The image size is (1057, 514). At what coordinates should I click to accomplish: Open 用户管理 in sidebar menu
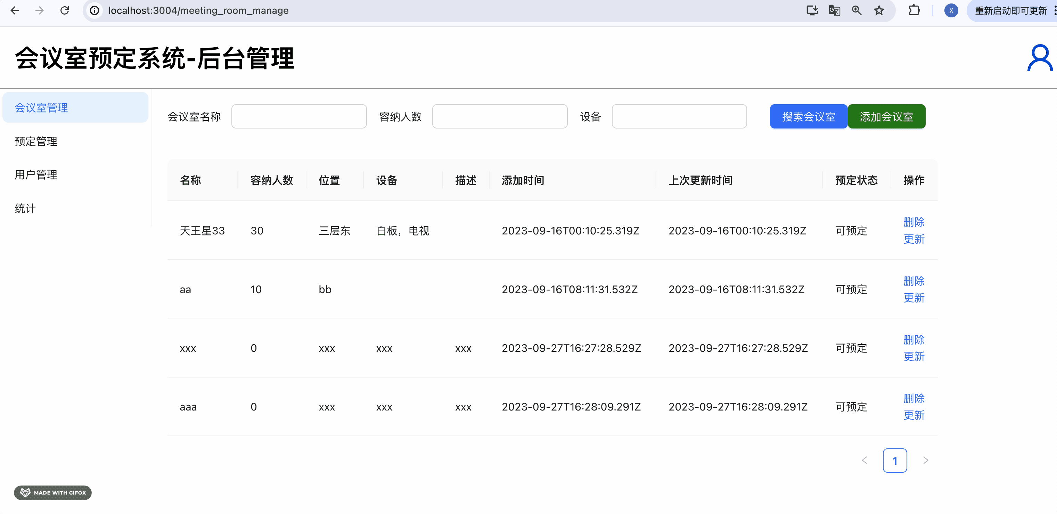click(x=36, y=175)
